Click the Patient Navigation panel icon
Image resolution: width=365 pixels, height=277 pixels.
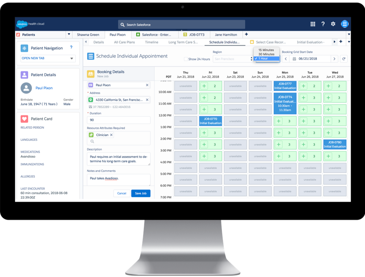click(25, 48)
